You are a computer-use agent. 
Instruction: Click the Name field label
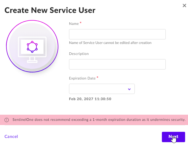[74, 24]
